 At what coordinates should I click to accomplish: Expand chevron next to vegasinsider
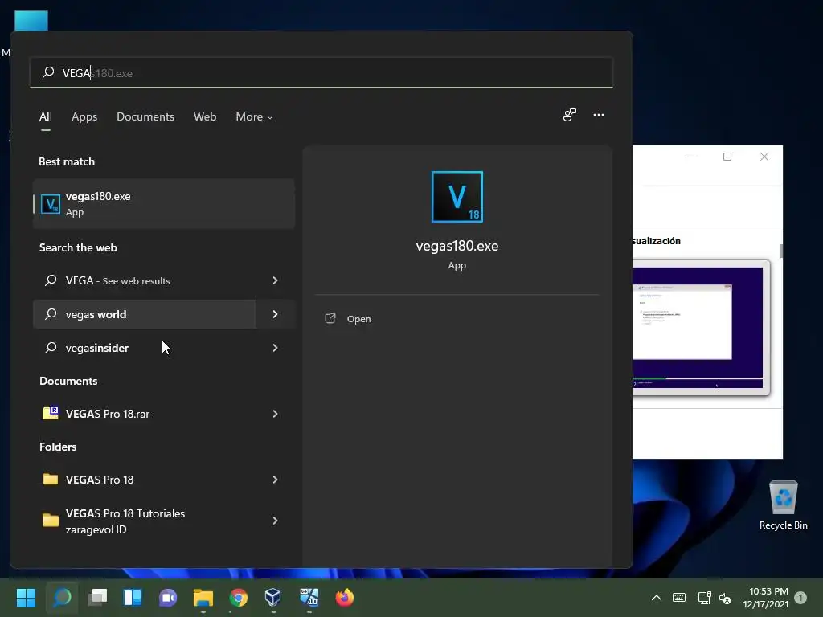pos(275,348)
